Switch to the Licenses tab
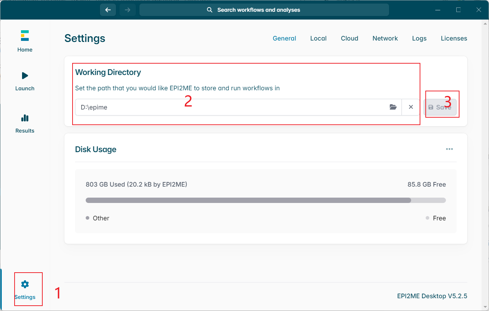 454,38
